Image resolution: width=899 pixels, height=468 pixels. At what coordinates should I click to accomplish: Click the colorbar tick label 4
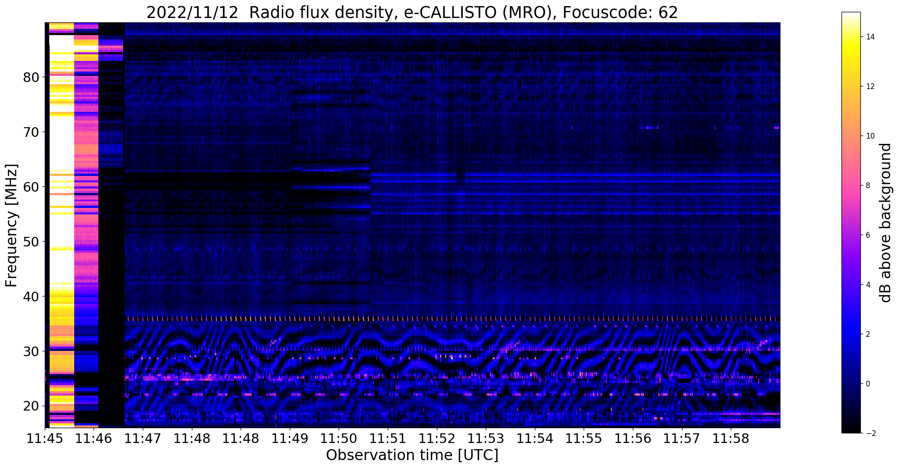tap(867, 285)
